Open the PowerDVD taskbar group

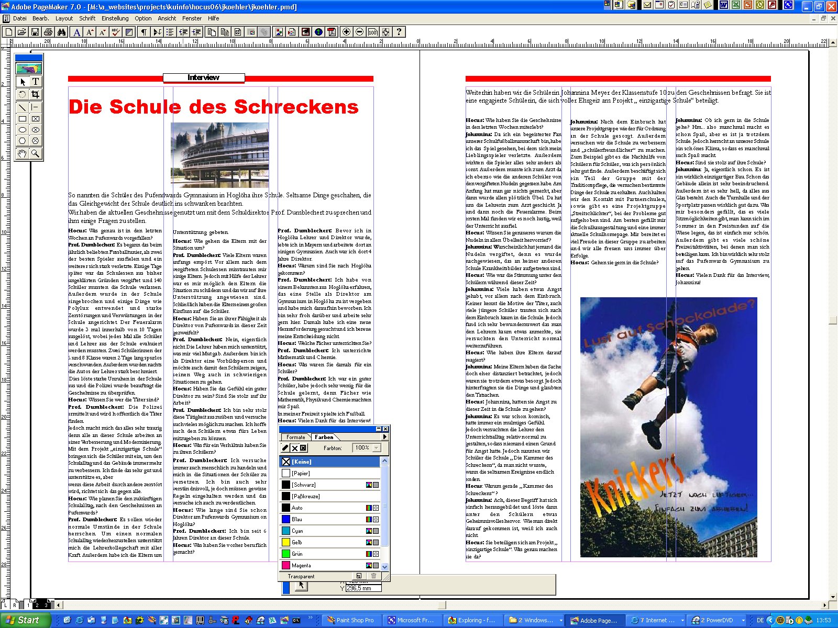point(718,620)
